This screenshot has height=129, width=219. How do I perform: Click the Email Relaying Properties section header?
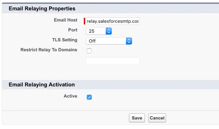42,9
